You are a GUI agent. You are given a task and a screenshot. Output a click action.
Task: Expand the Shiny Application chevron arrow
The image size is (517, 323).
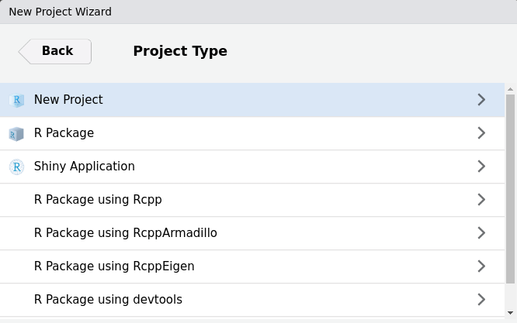[x=481, y=167]
